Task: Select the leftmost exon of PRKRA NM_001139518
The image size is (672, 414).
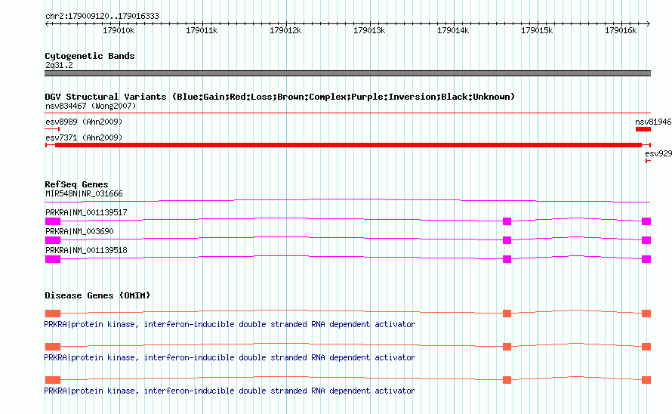Action: (53, 259)
